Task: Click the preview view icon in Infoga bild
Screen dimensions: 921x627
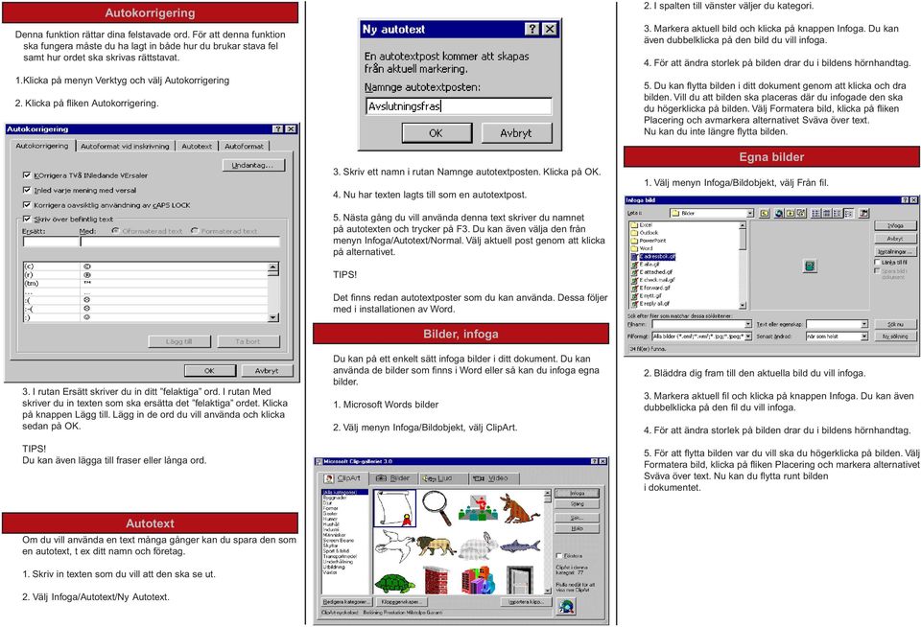Action: pyautogui.click(x=848, y=213)
